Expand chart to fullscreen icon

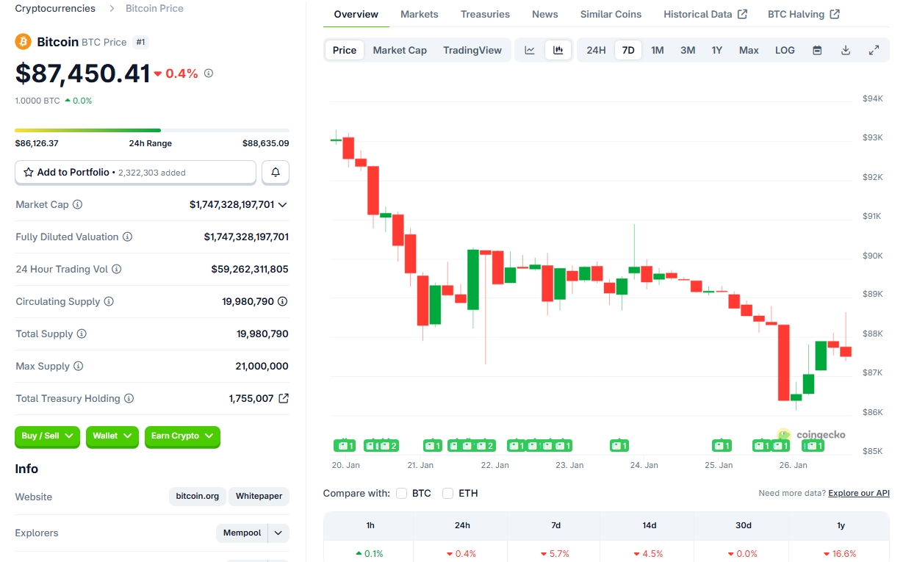pos(874,50)
